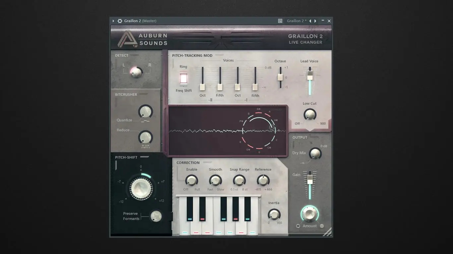
Task: Click the Auburn Sounds logo
Action: (x=143, y=39)
